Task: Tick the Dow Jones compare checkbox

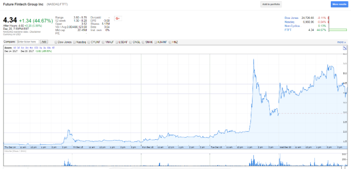Action: [56, 42]
